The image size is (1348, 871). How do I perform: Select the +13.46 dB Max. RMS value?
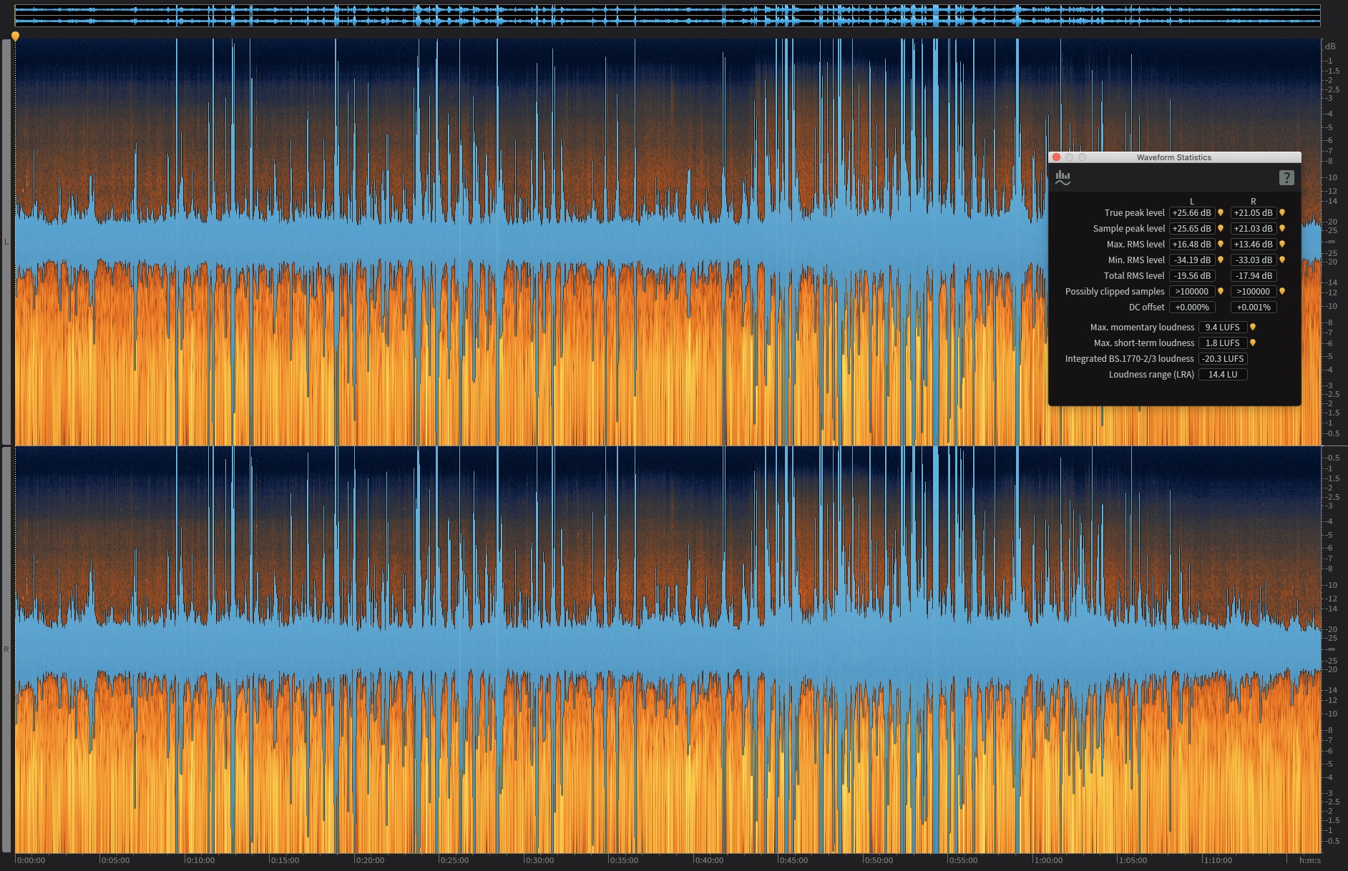tap(1254, 244)
